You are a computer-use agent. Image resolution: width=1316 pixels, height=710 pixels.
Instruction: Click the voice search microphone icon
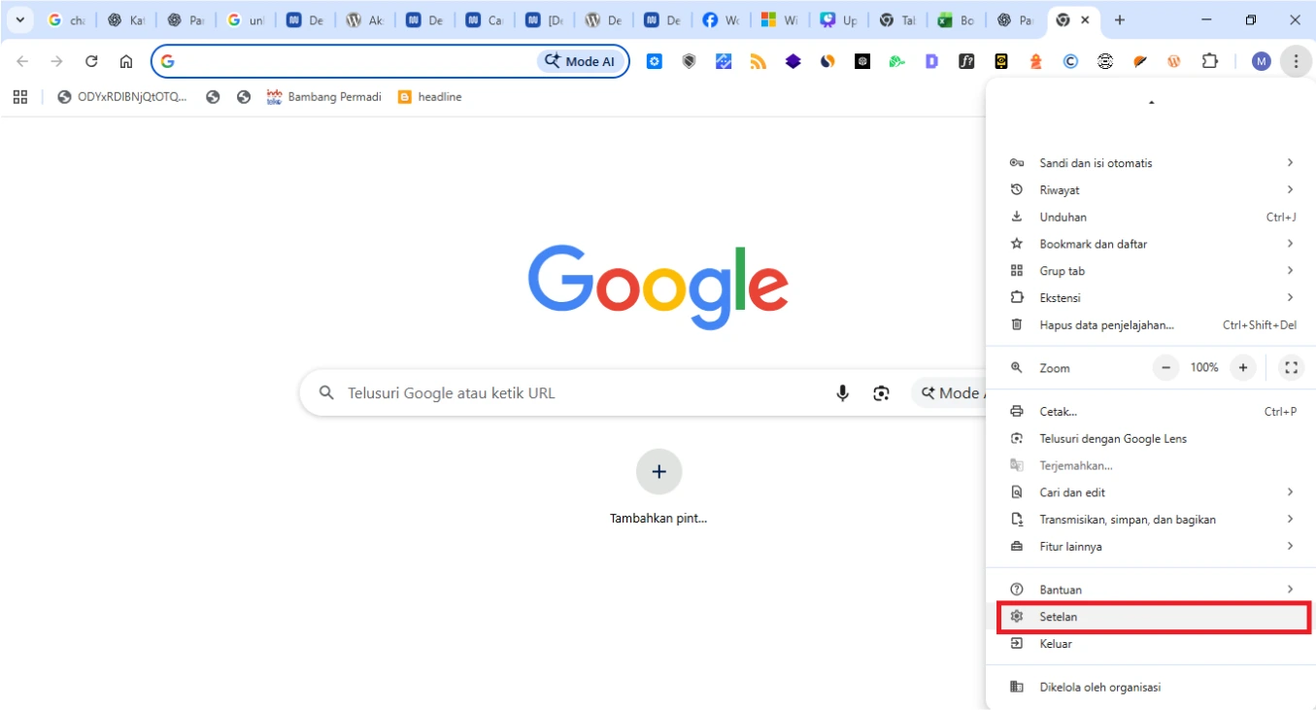tap(843, 393)
